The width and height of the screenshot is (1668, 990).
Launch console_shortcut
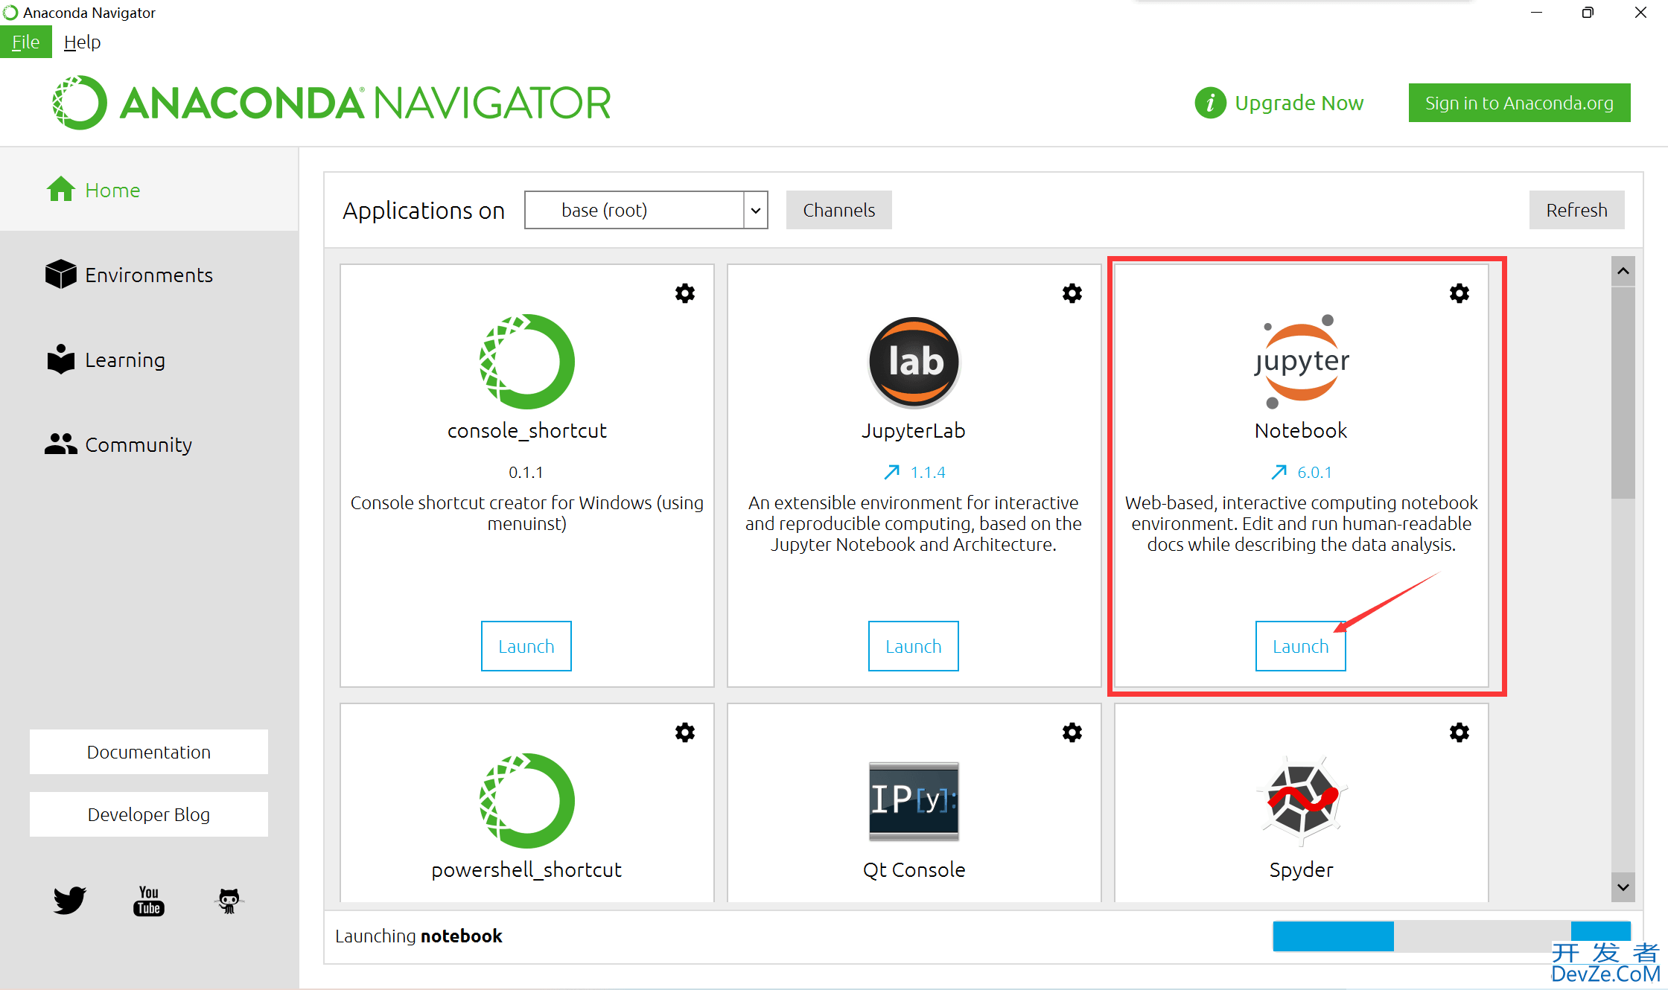coord(526,646)
